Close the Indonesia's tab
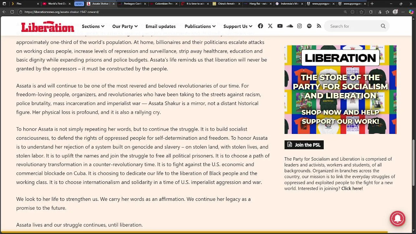Viewport: 416px width, 234px height. 302,4
